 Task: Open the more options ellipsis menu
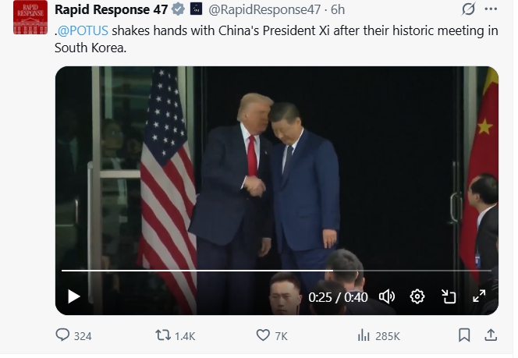(490, 10)
